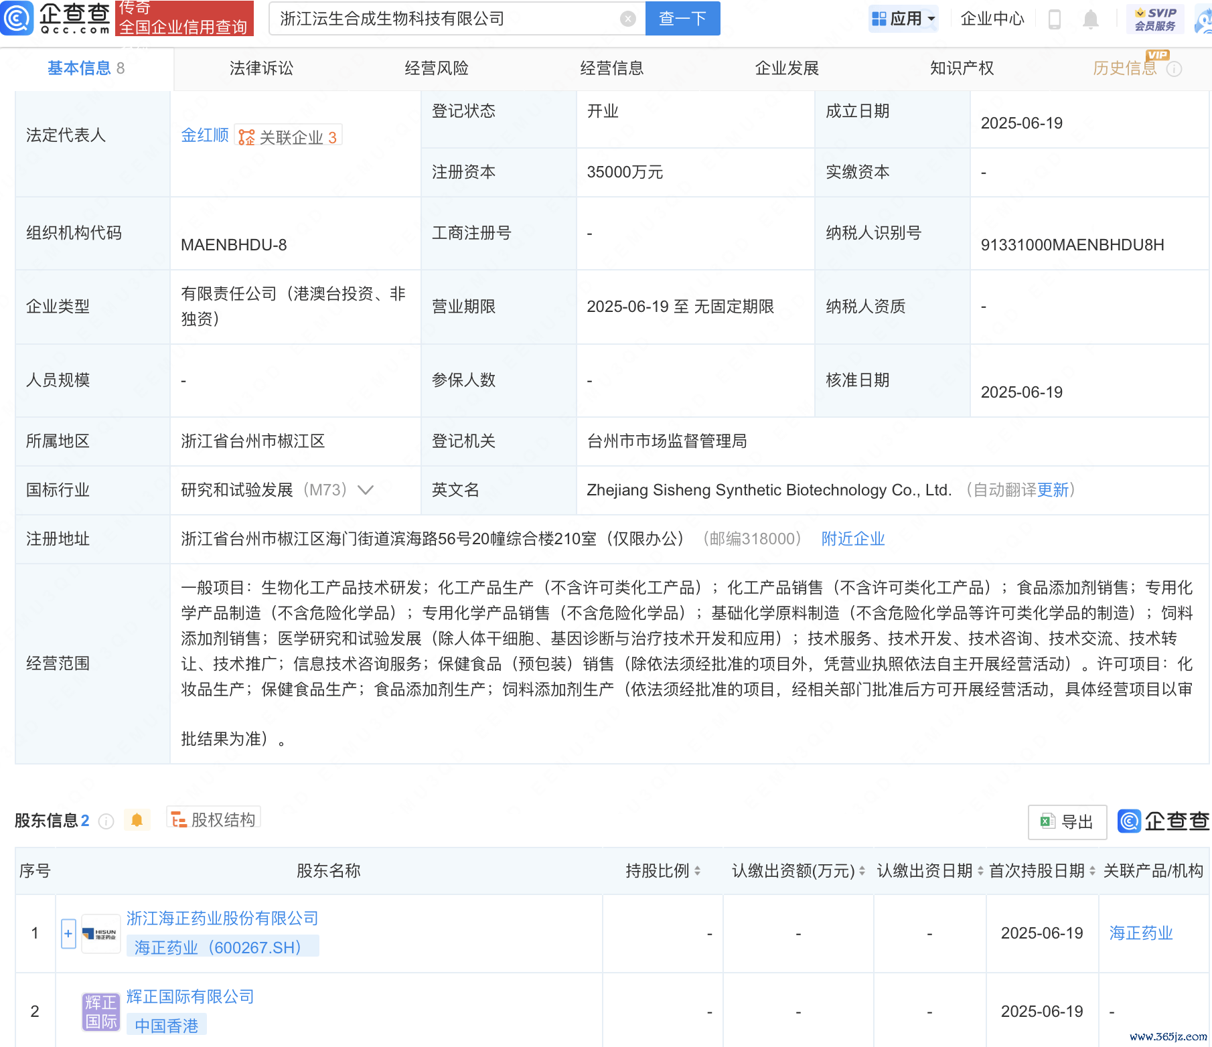Switch to 历史信息 VIP tab
The height and width of the screenshot is (1047, 1212).
click(1125, 68)
